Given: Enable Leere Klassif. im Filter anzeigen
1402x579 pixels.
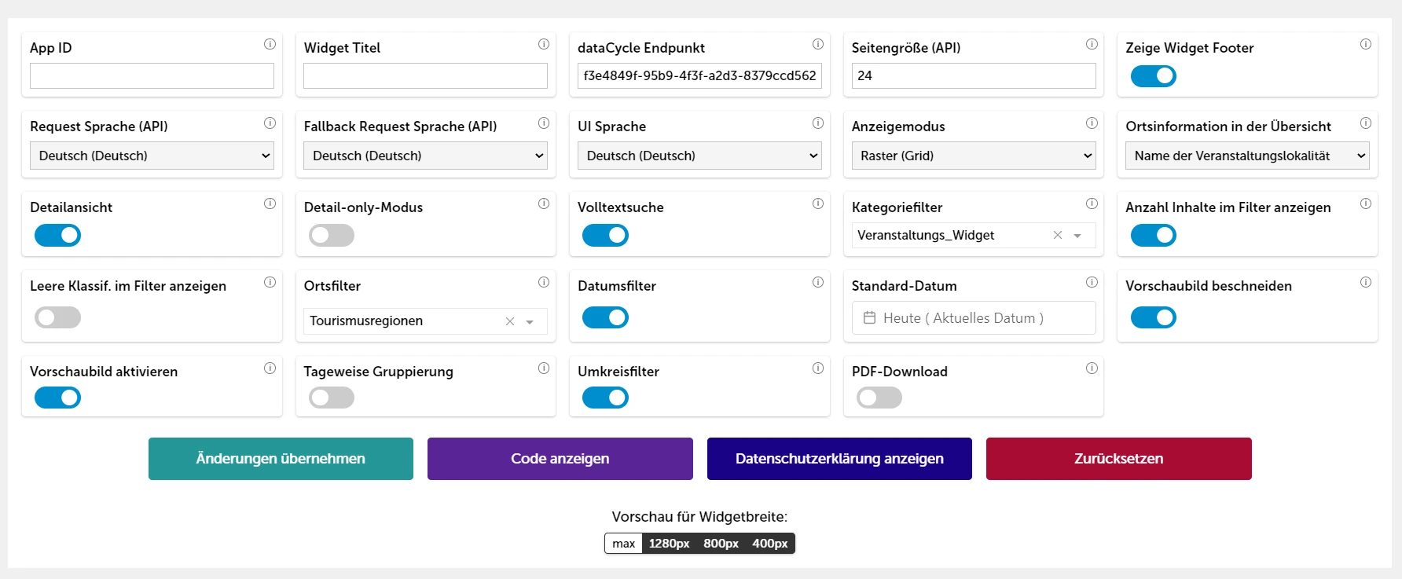Looking at the screenshot, I should point(57,317).
